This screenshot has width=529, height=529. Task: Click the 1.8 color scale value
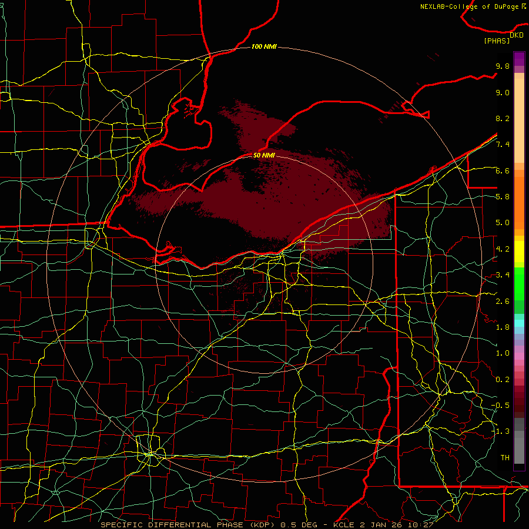pyautogui.click(x=503, y=327)
